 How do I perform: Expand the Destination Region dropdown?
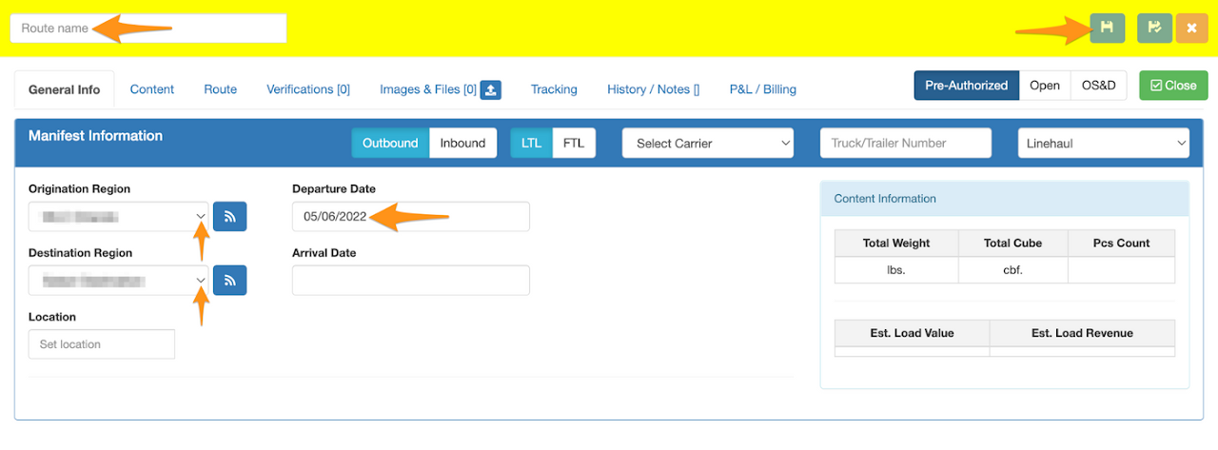[x=119, y=280]
